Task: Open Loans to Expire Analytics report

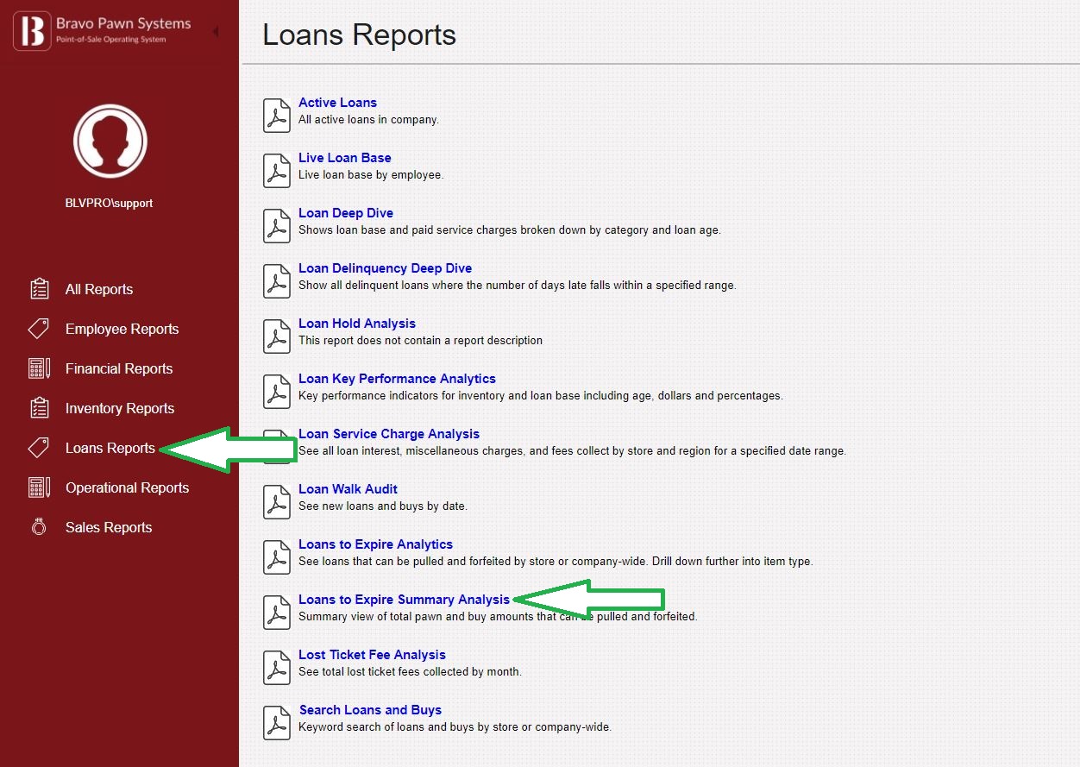Action: pyautogui.click(x=375, y=544)
